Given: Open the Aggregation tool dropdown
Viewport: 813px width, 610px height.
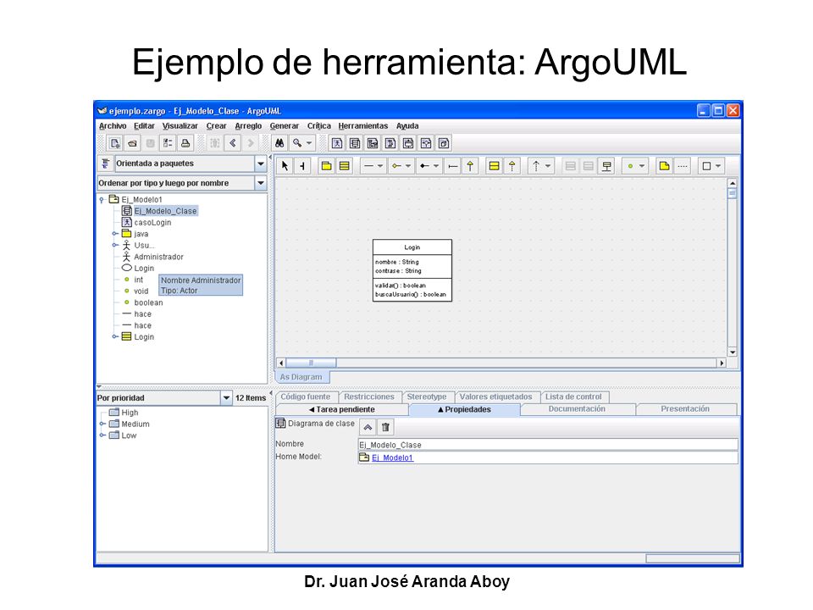Looking at the screenshot, I should click(x=408, y=166).
